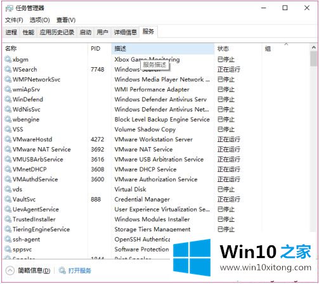Select the WSearch service name
This screenshot has width=319, height=284.
25,69
